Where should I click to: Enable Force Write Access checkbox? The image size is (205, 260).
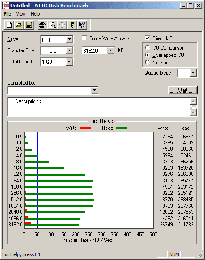coord(84,38)
